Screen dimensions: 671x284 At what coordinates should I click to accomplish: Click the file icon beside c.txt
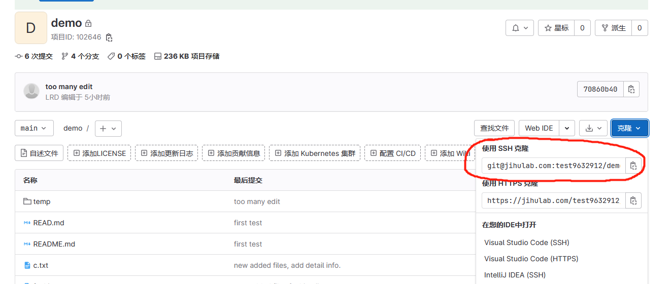27,265
